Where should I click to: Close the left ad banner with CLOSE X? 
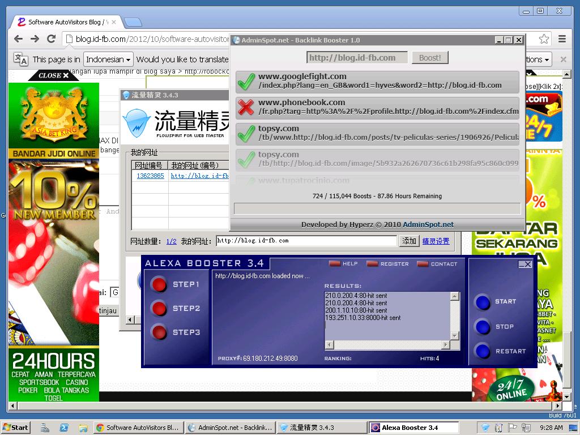[x=54, y=75]
